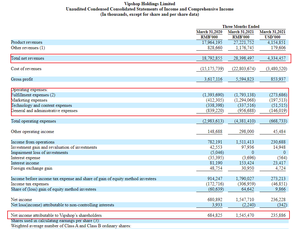Image resolution: width=293 pixels, height=229 pixels.
Task: Click the "Gross profit" row label
Action: [22, 79]
